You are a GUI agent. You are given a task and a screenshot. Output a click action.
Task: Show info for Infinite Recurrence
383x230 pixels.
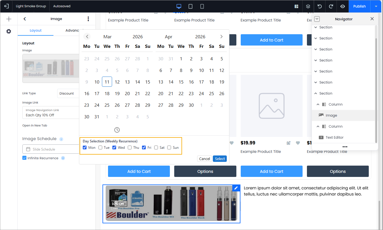tap(63, 158)
